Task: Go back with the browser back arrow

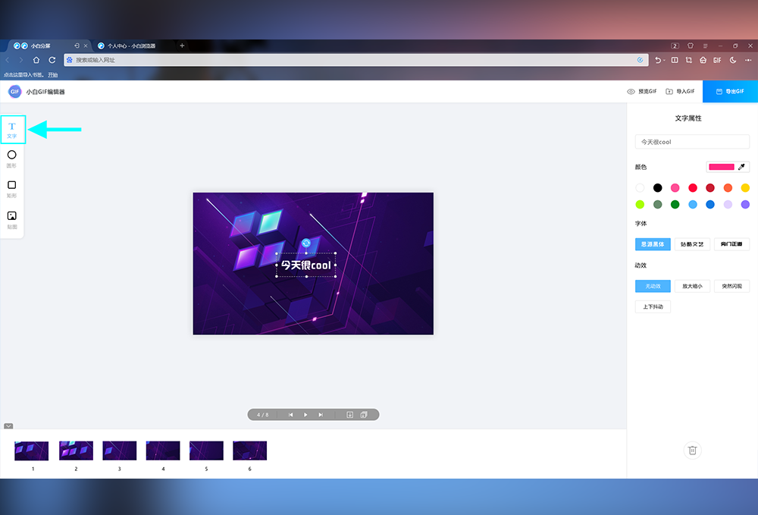Action: (x=8, y=60)
